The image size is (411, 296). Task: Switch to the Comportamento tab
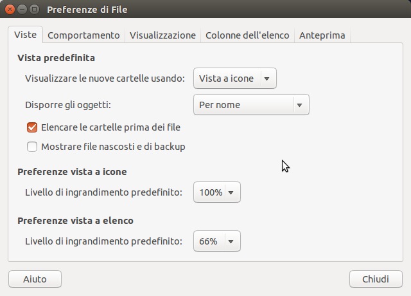tap(83, 35)
